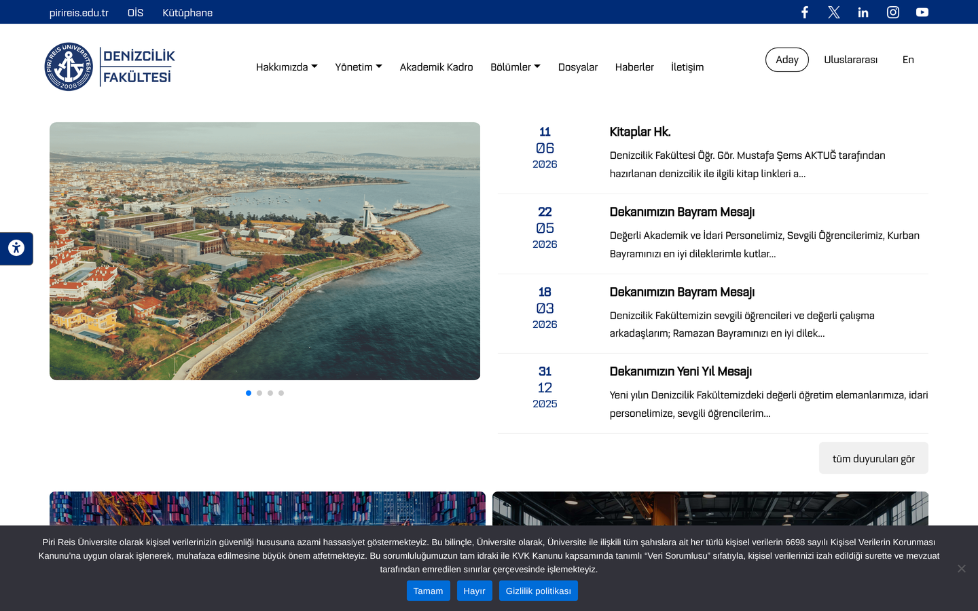Viewport: 978px width, 611px height.
Task: Open the LinkedIn icon link
Action: tap(863, 12)
